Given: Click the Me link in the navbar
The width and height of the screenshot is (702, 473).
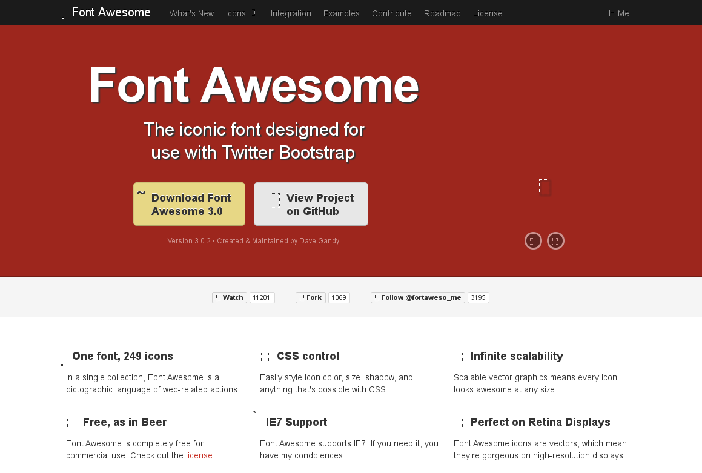Looking at the screenshot, I should click(619, 13).
